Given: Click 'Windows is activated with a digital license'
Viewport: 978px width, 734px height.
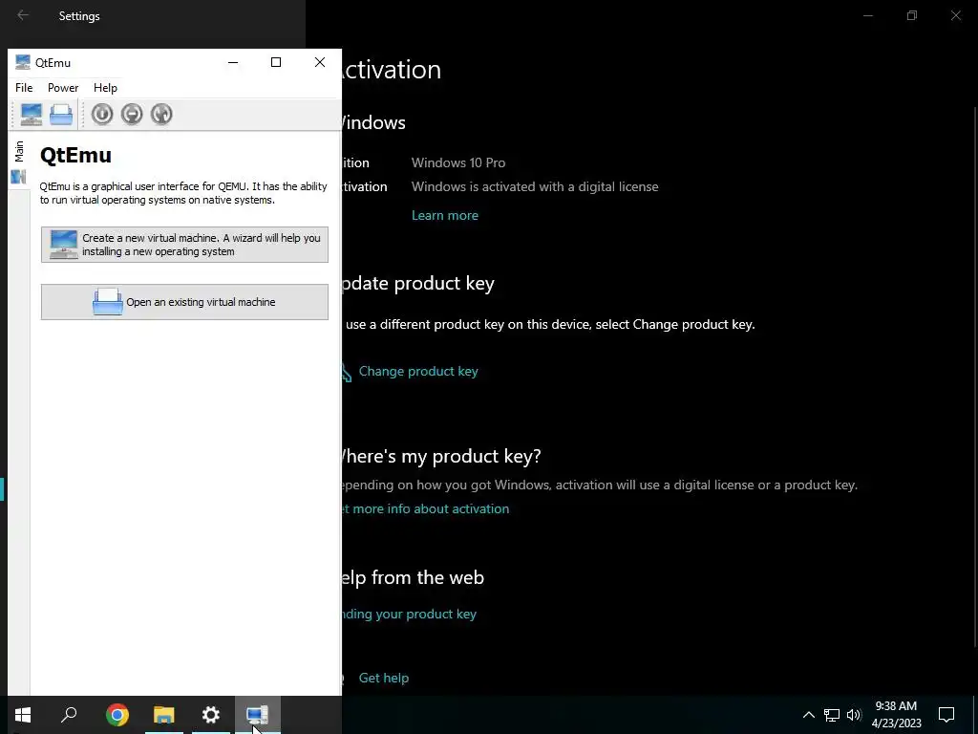Looking at the screenshot, I should (x=535, y=186).
